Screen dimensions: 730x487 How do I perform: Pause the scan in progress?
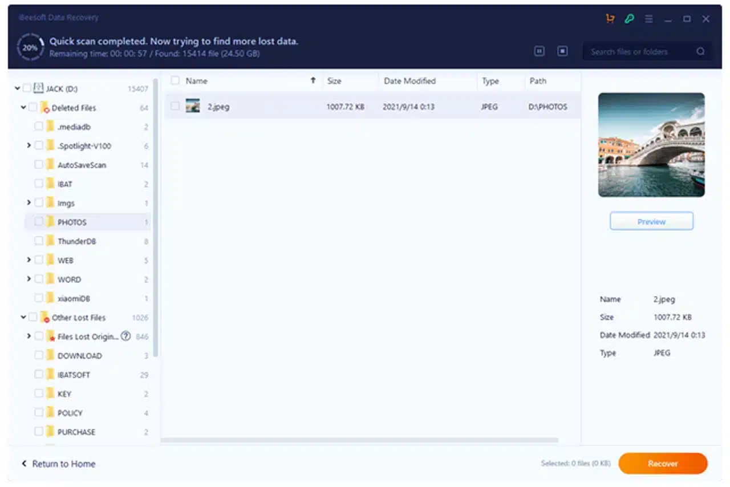coord(539,51)
